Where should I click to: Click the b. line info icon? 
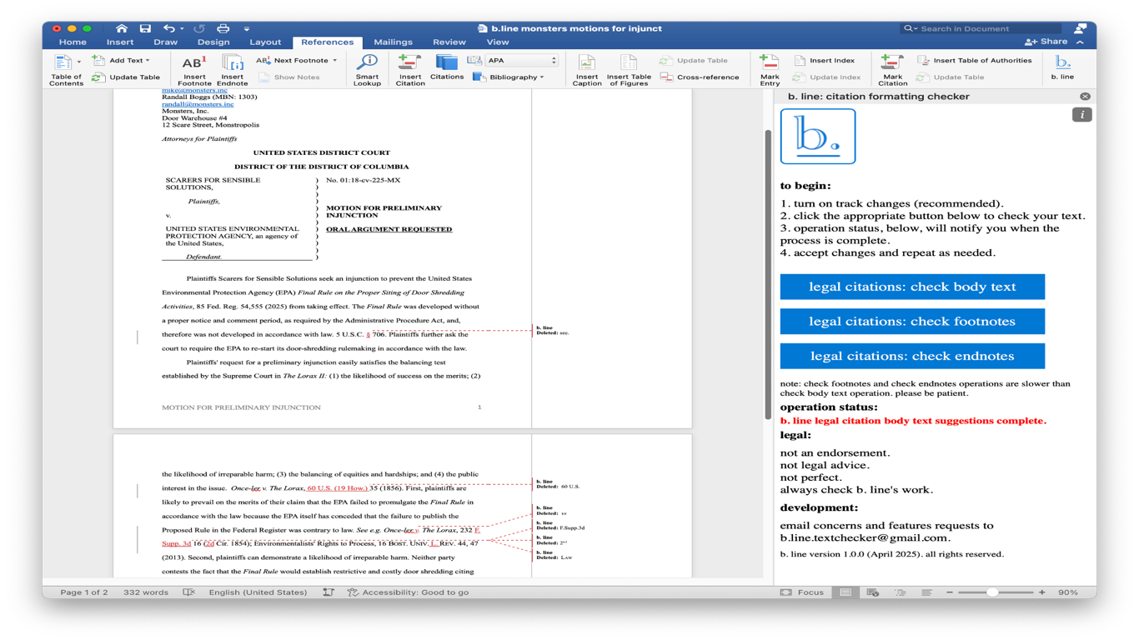[1081, 115]
